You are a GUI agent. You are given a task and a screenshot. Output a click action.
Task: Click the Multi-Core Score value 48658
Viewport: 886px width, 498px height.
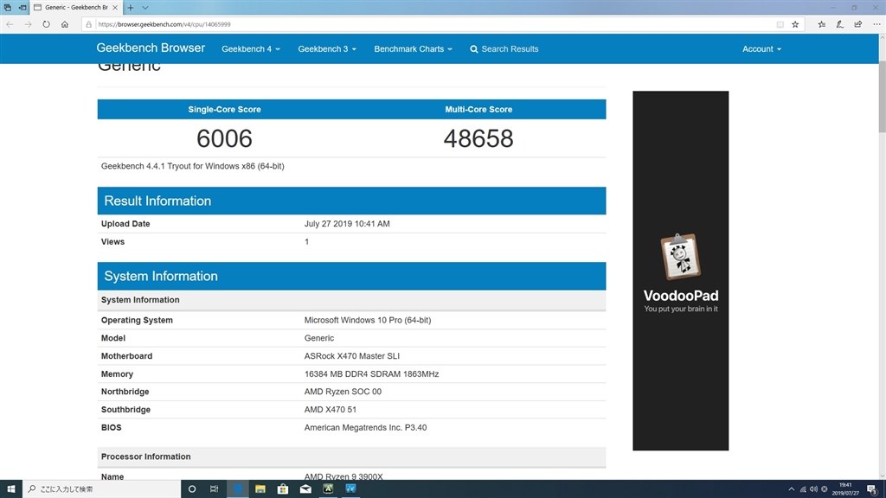(478, 138)
